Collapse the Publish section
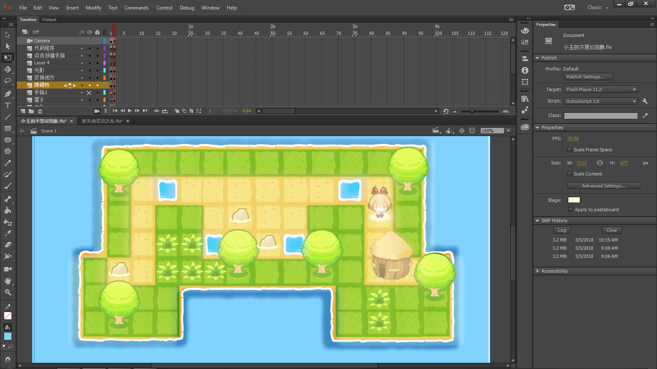657x369 pixels. click(537, 58)
